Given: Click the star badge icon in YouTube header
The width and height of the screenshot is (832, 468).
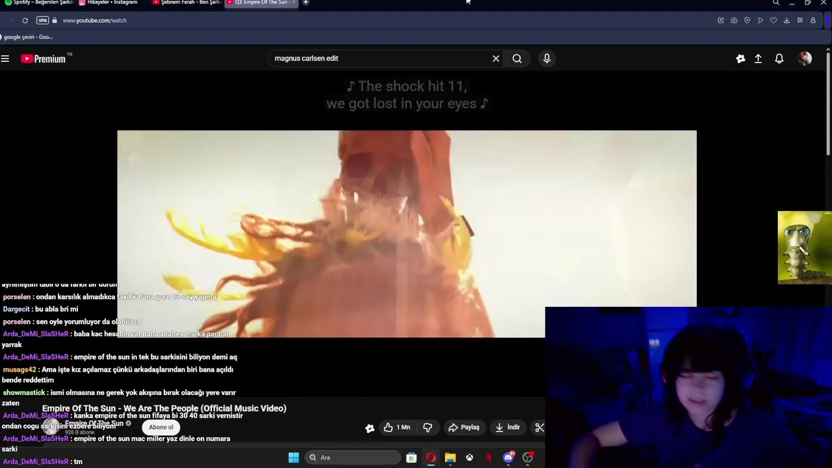Looking at the screenshot, I should [x=740, y=58].
